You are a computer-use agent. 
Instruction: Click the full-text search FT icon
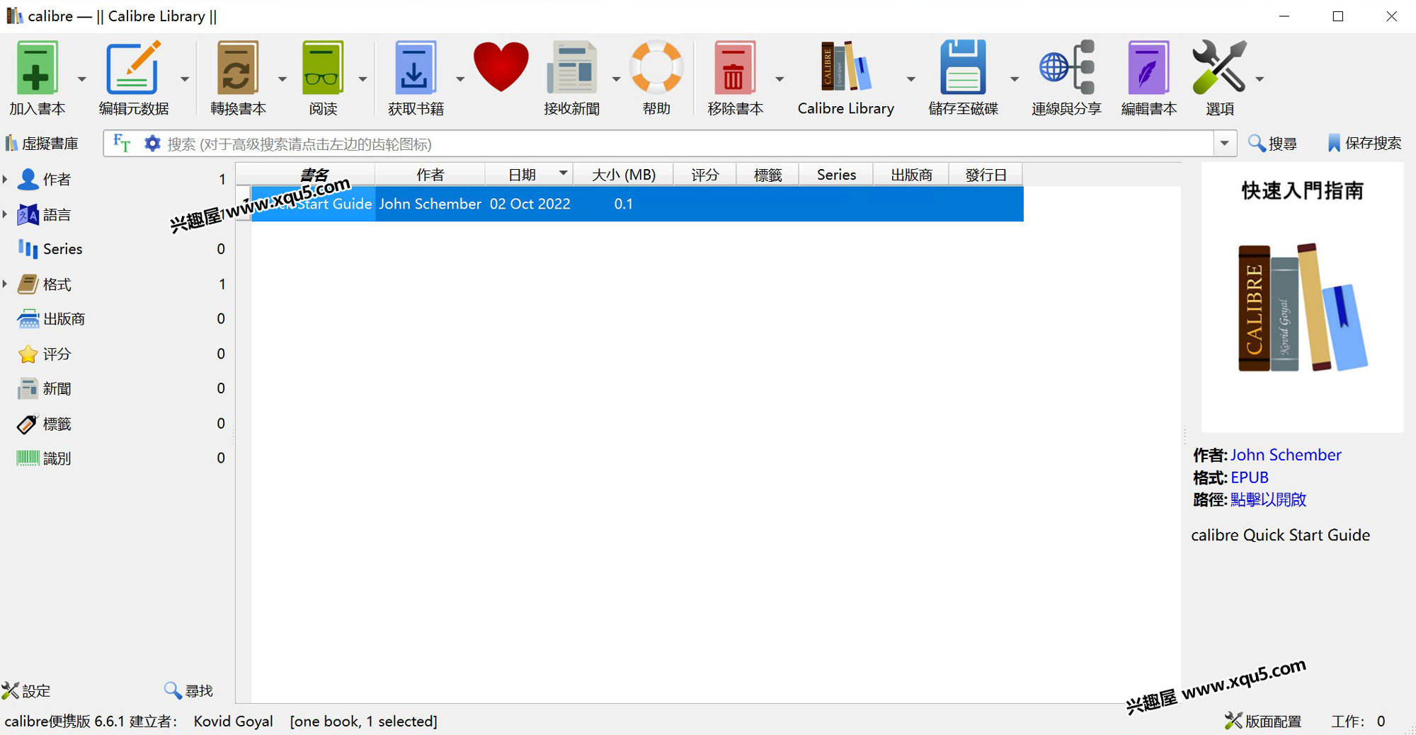122,144
